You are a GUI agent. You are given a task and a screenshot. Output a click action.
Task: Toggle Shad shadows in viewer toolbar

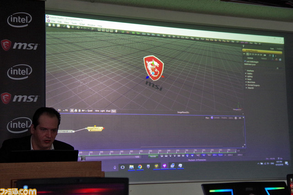pyautogui.click(x=108, y=111)
